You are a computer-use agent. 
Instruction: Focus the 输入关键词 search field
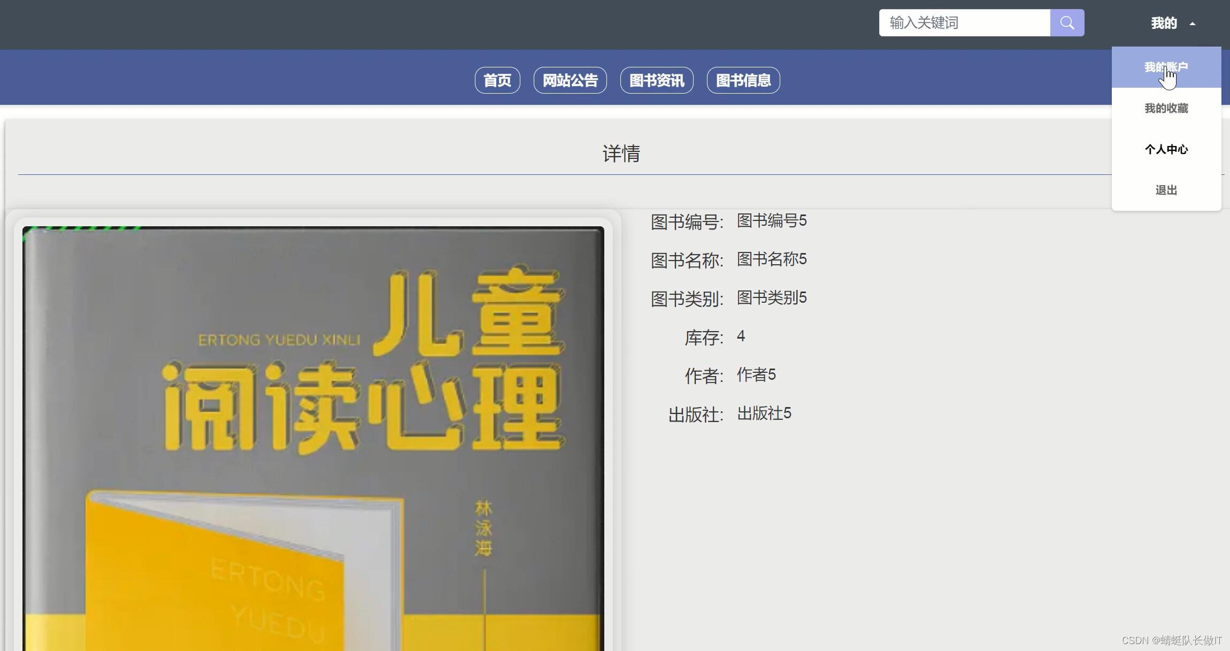click(964, 23)
